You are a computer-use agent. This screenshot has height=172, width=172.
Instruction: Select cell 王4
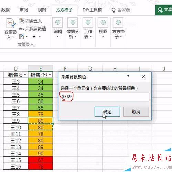pyautogui.click(x=16, y=88)
